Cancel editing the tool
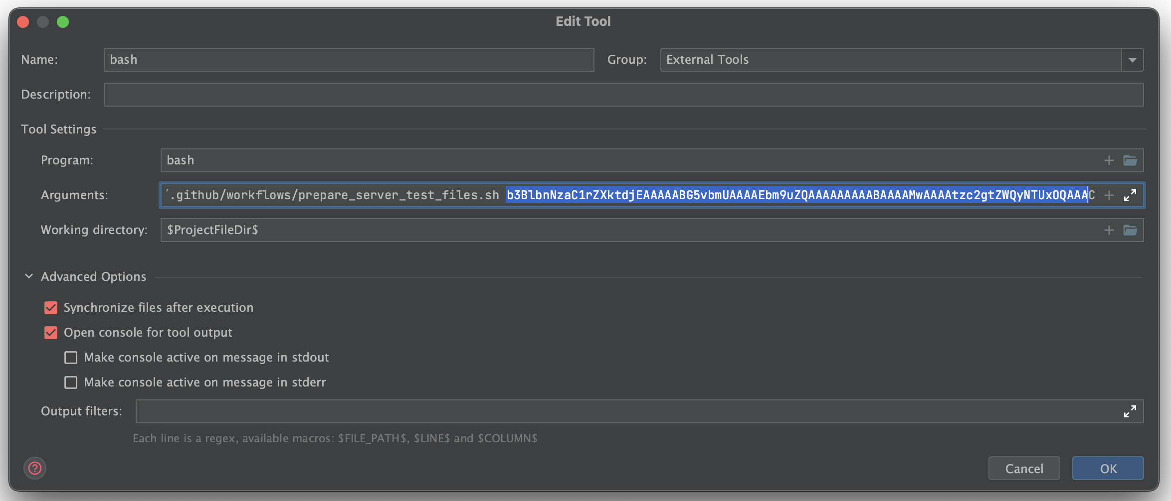 (x=1024, y=468)
